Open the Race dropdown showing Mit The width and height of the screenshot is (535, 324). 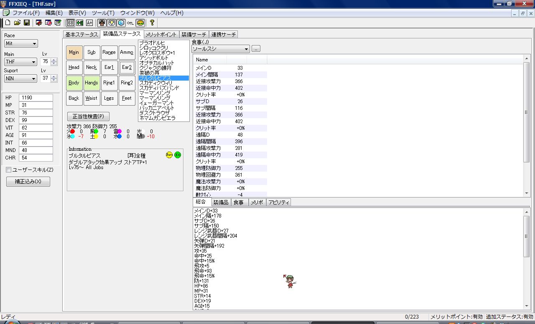click(x=21, y=43)
